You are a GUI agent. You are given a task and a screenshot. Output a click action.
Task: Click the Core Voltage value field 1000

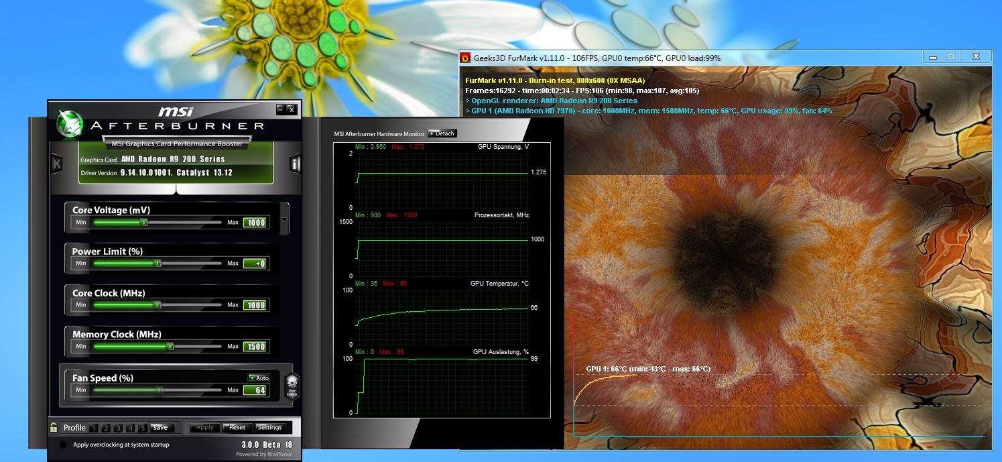255,223
